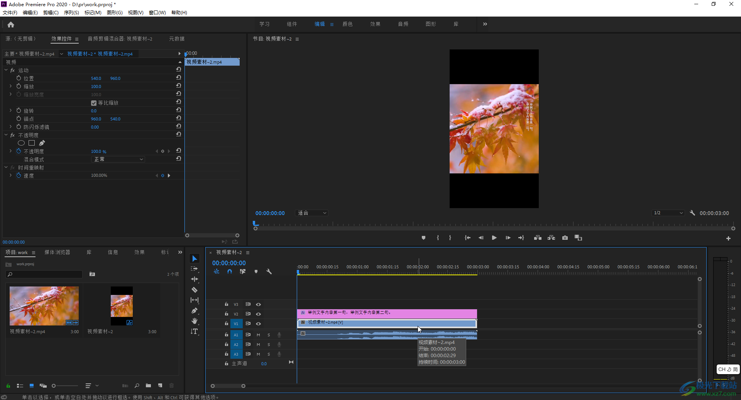Click New Bin folder icon in project panel
Image resolution: width=741 pixels, height=400 pixels.
coord(148,385)
